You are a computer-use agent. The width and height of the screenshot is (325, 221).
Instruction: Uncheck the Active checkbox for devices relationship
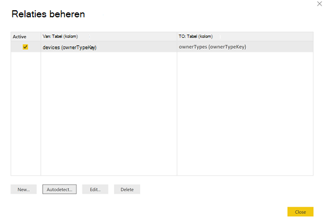[25, 47]
